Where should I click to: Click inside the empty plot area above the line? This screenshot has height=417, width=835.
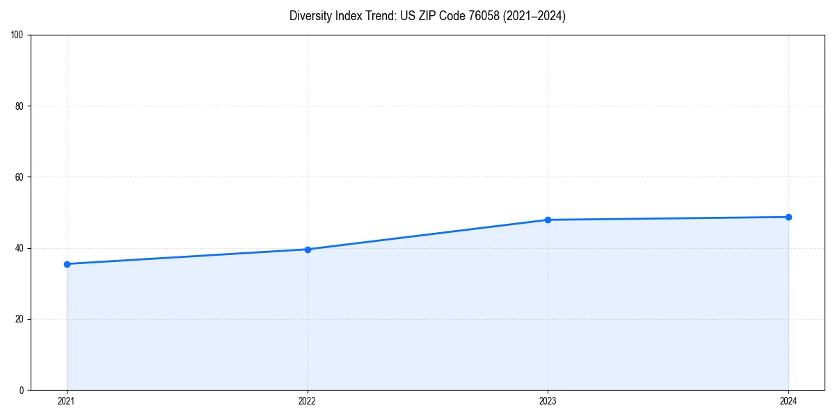pos(417,125)
